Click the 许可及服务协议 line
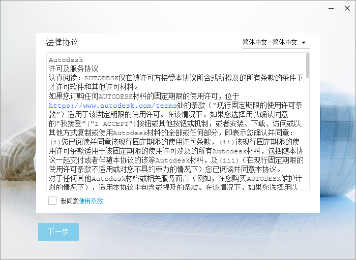This screenshot has width=356, height=260. (x=73, y=69)
